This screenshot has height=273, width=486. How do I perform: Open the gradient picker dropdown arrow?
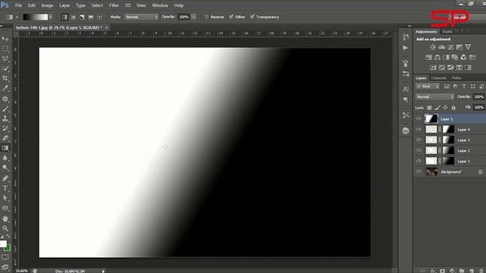tap(50, 17)
